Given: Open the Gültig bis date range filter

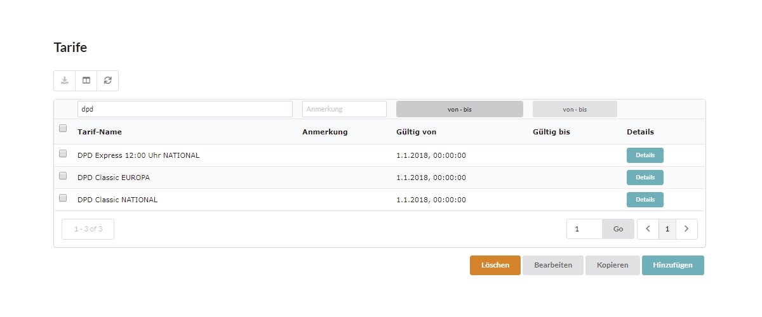Looking at the screenshot, I should point(575,109).
